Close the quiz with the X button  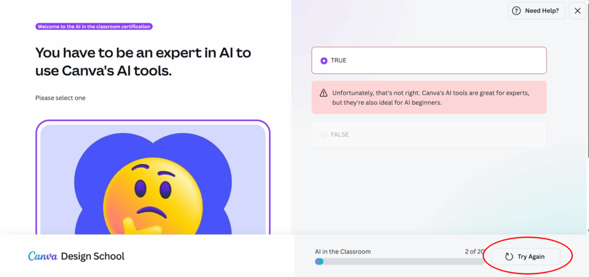tap(577, 10)
